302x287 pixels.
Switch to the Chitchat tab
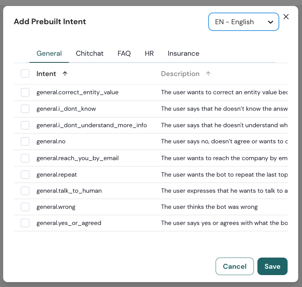click(x=90, y=54)
